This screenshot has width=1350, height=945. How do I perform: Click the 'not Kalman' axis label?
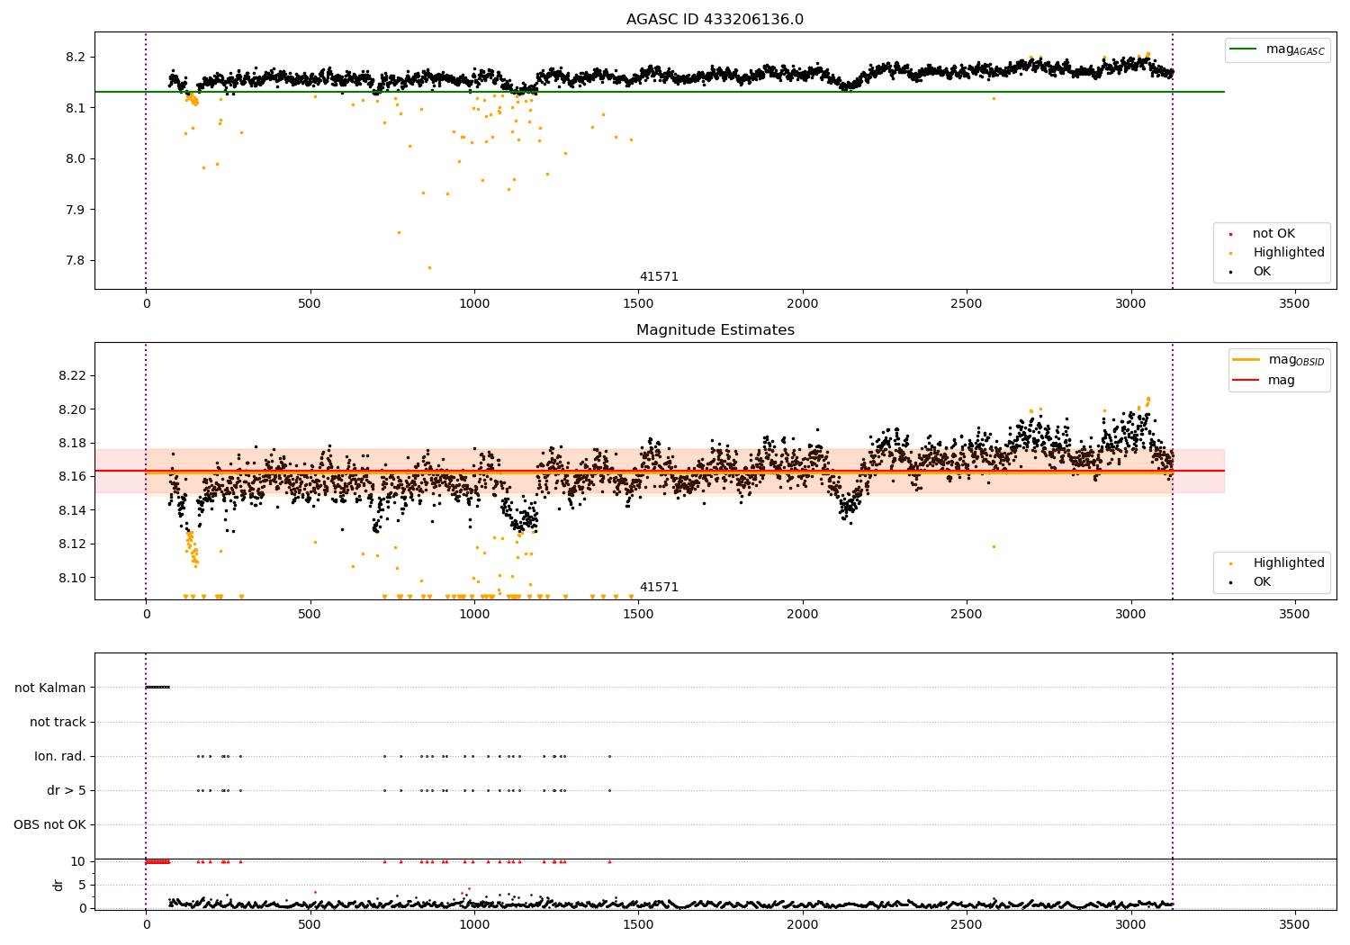tap(50, 688)
